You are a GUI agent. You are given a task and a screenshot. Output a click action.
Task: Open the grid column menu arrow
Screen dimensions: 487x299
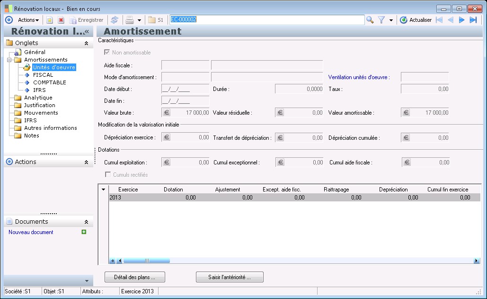104,189
